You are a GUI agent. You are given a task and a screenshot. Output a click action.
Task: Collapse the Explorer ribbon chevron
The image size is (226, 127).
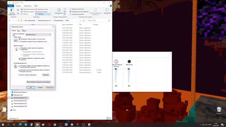pos(108,6)
